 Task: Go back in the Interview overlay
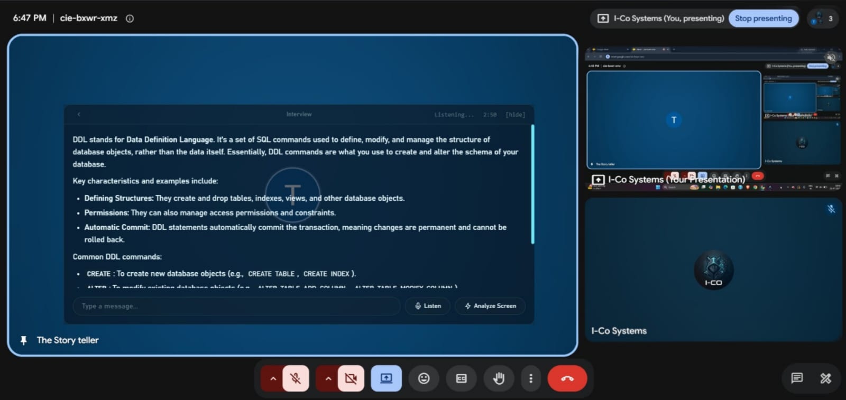[x=79, y=114]
